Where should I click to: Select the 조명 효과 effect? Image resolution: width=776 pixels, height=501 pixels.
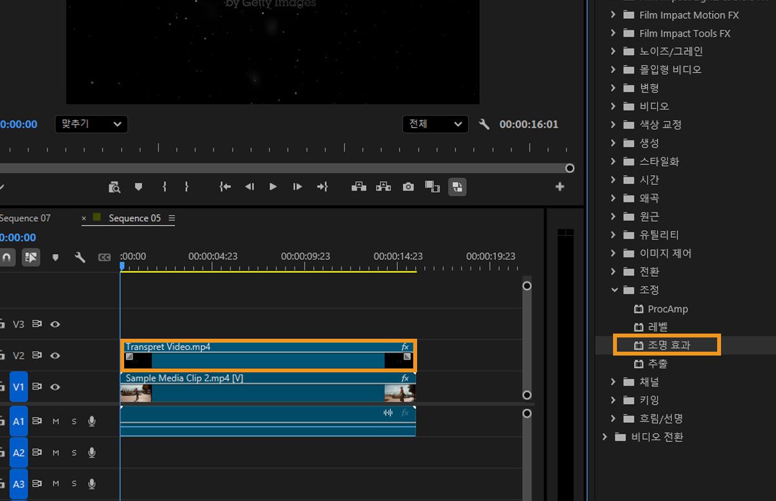pyautogui.click(x=669, y=345)
